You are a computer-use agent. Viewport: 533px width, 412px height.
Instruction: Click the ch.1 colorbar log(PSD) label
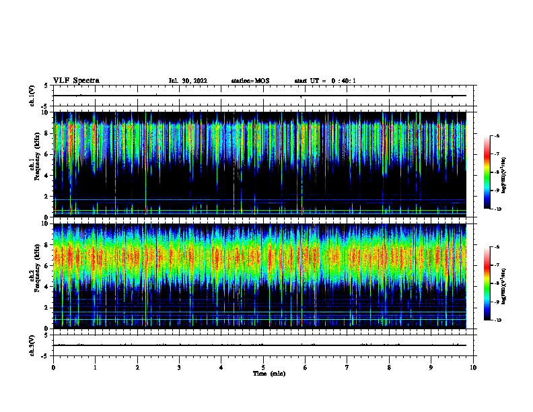pos(504,175)
